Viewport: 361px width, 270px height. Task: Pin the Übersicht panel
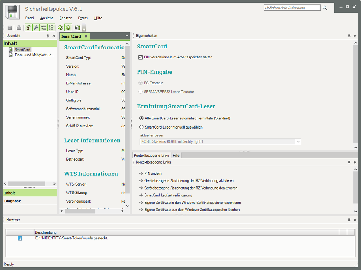coord(48,36)
